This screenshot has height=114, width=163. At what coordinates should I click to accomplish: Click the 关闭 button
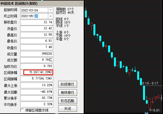point(68,108)
